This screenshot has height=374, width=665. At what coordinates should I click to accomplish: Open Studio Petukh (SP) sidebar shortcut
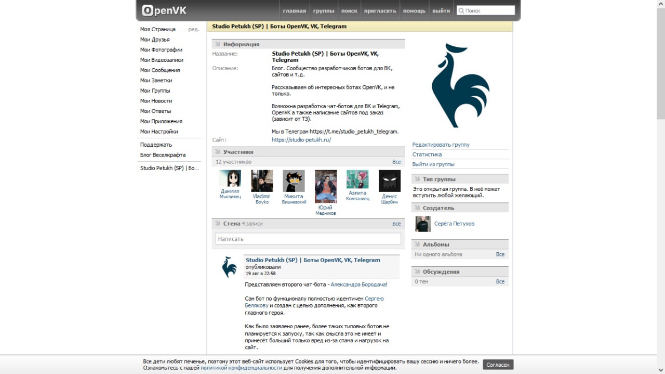point(170,169)
